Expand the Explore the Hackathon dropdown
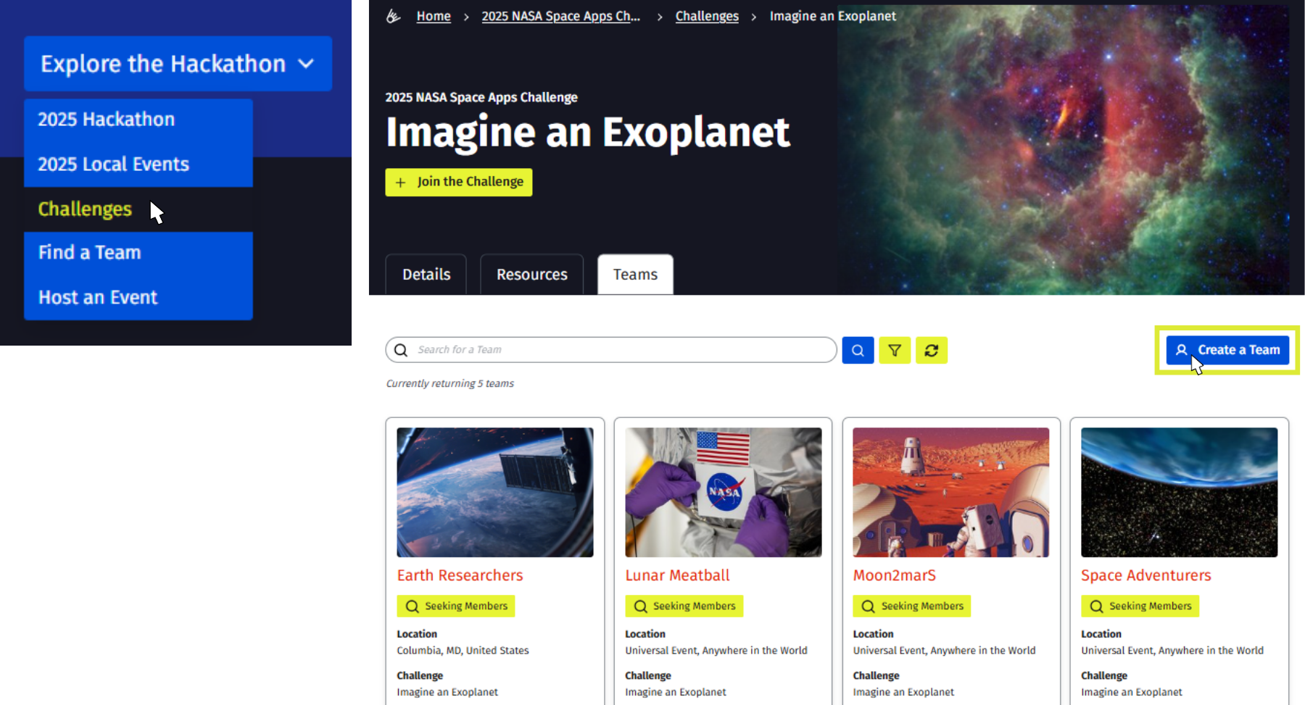 pyautogui.click(x=178, y=64)
